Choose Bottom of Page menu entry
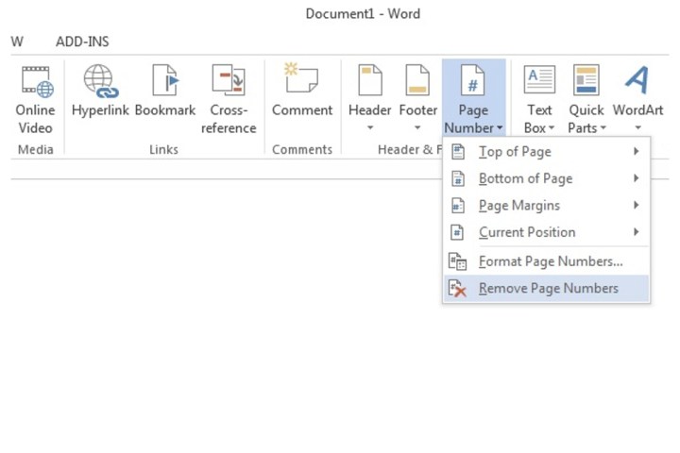Viewport: 680px width, 453px height. pos(547,178)
